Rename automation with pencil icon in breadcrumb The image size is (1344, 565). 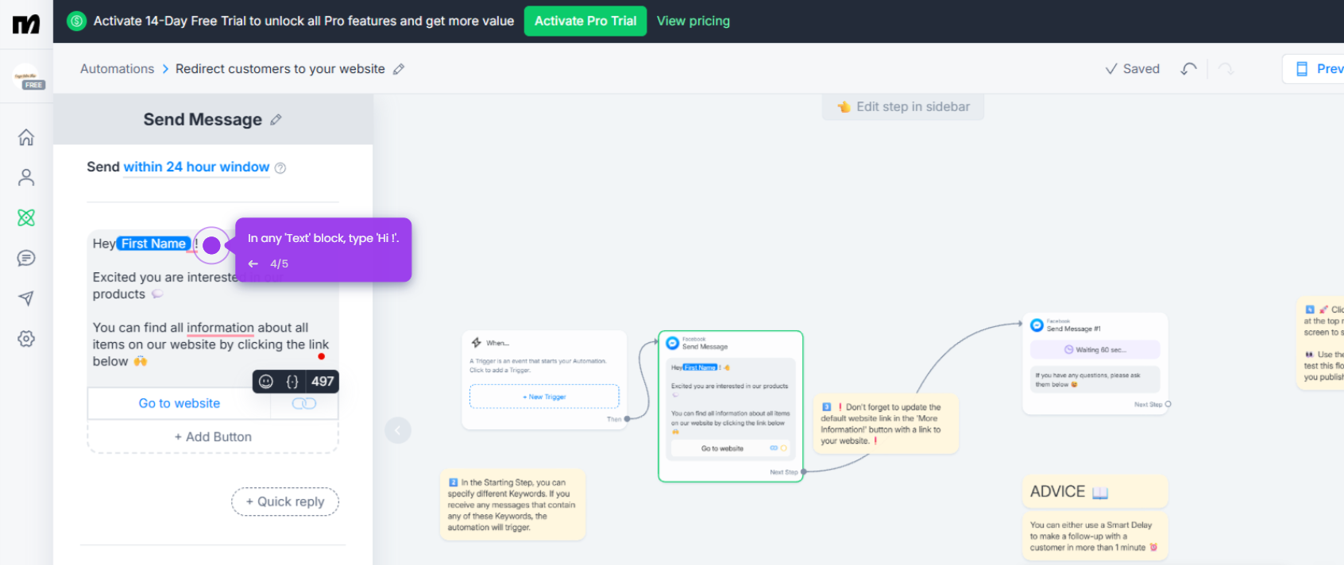[x=399, y=69]
